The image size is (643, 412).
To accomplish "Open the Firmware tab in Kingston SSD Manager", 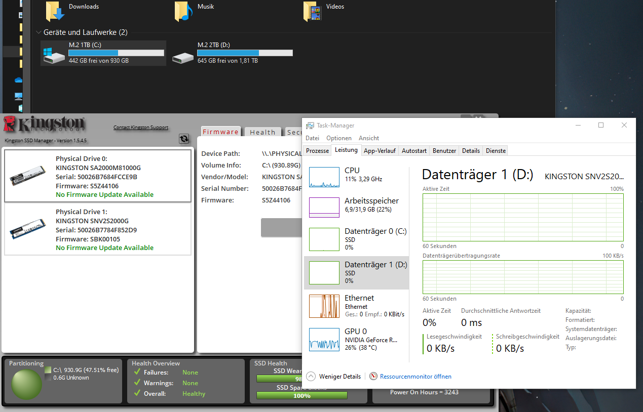I will point(220,132).
